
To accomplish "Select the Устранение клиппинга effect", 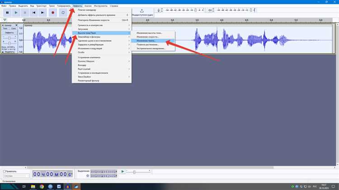I will pos(102,58).
